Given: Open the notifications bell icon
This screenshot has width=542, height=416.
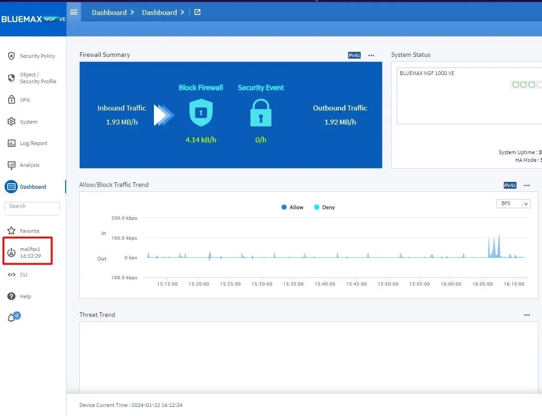Looking at the screenshot, I should [11, 318].
